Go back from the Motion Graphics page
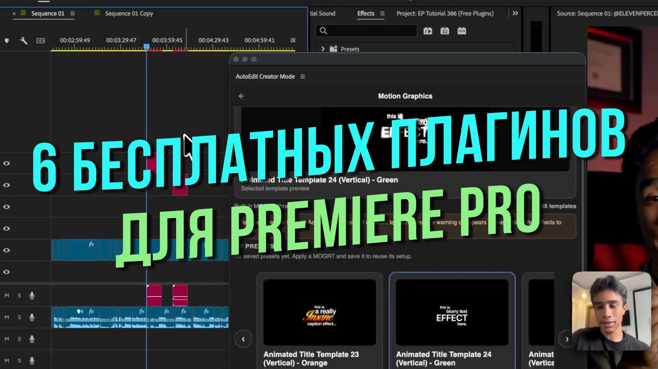Screen dimensions: 658x369 point(242,96)
